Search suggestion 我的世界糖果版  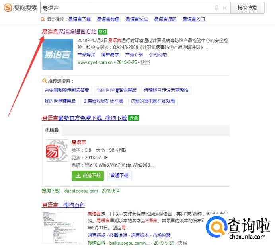tap(60, 101)
